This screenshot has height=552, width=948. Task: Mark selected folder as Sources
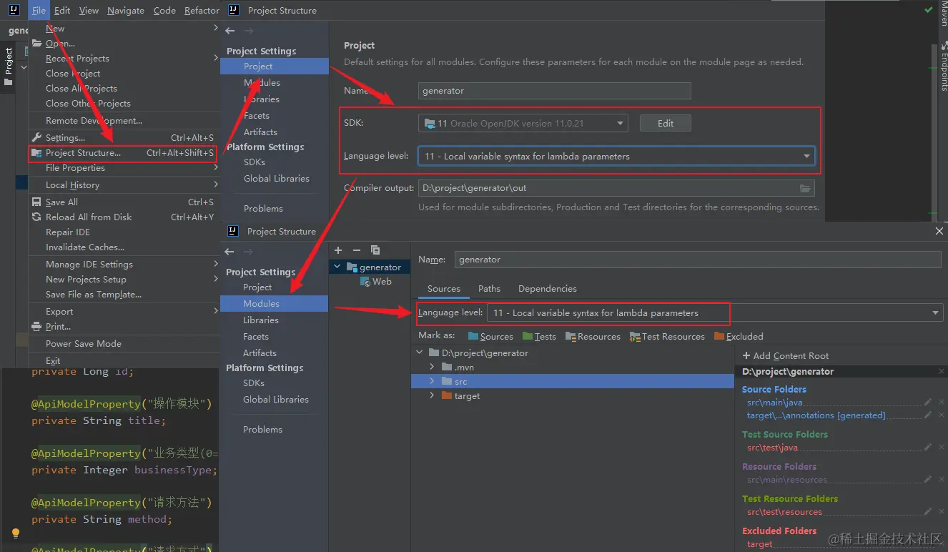click(490, 336)
